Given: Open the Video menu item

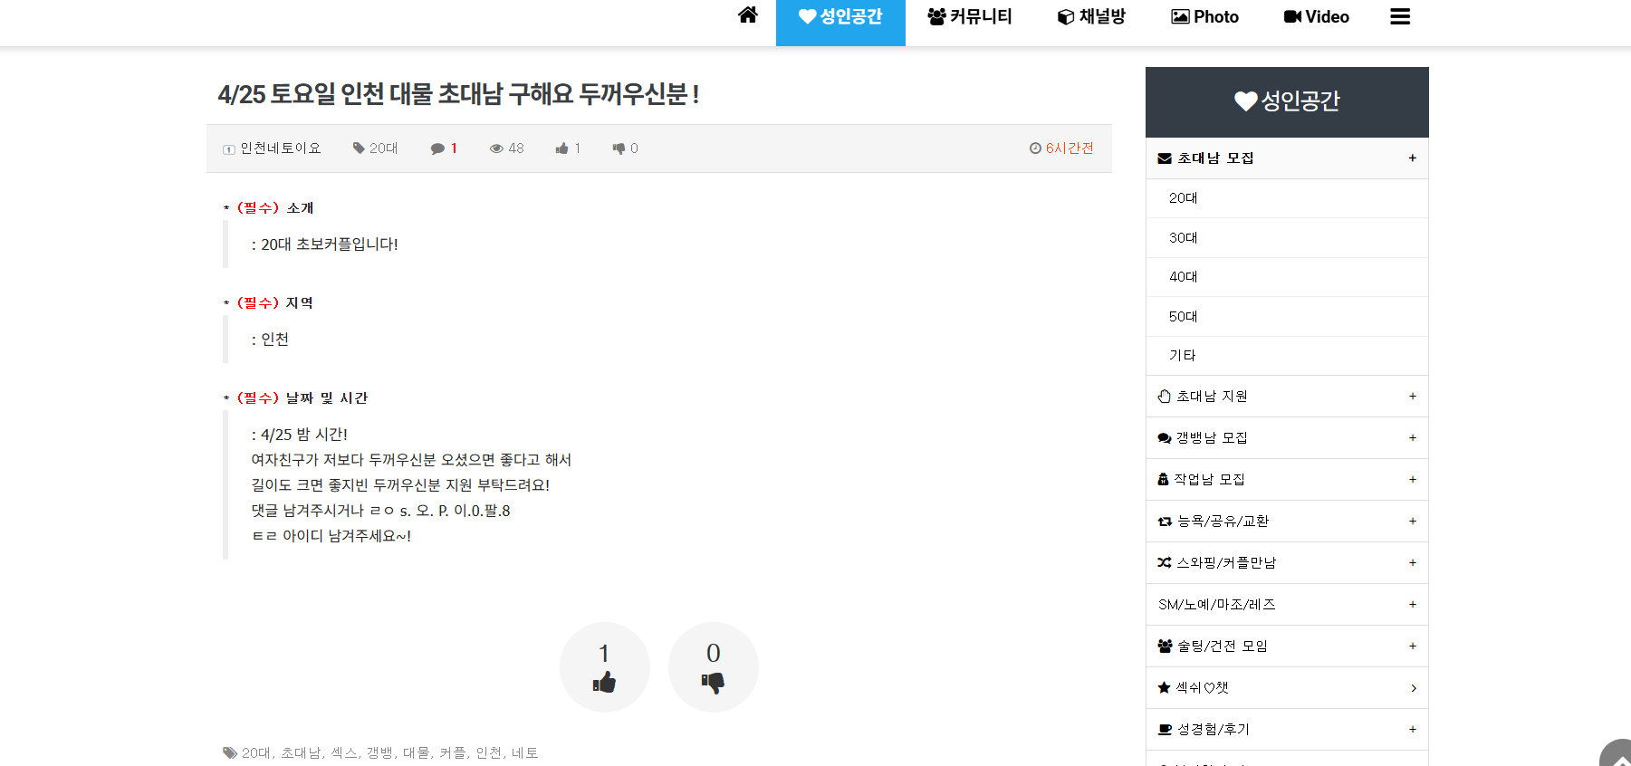Looking at the screenshot, I should pyautogui.click(x=1316, y=17).
